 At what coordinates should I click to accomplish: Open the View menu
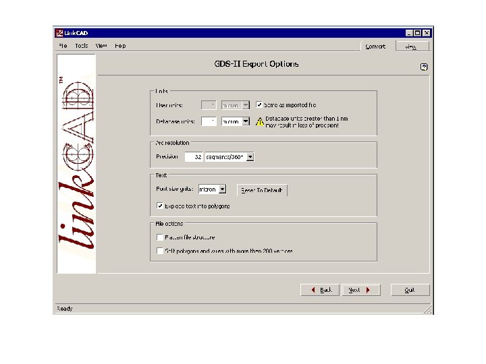tap(101, 46)
